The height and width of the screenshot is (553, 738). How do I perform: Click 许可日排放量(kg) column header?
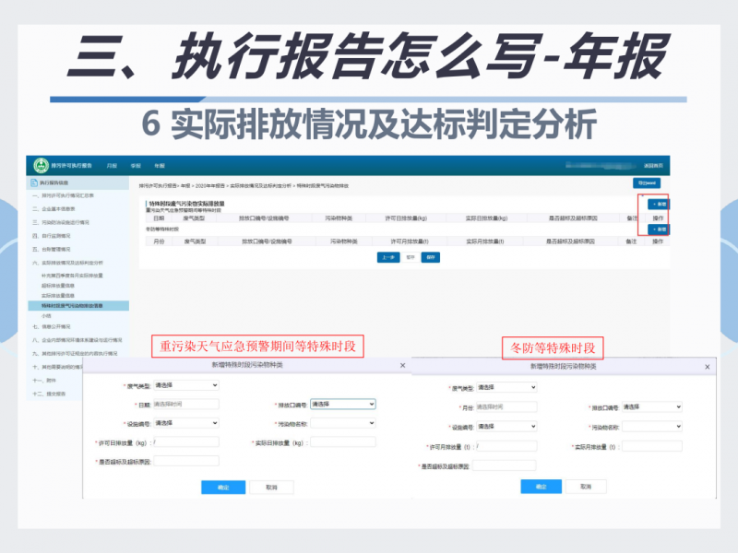[x=406, y=218]
